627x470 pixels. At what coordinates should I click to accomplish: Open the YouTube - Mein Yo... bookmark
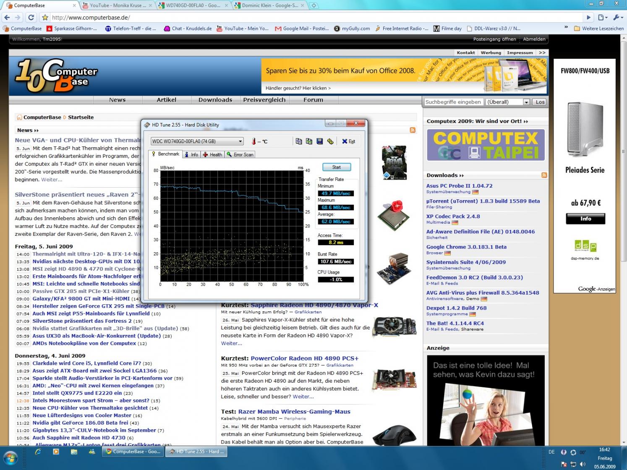pyautogui.click(x=242, y=29)
